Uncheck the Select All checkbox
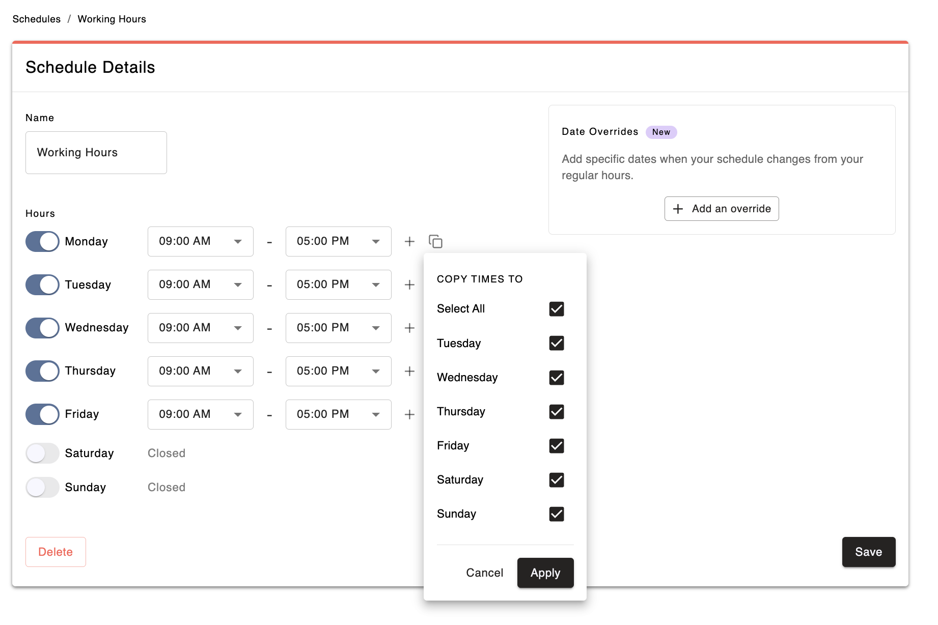Image resolution: width=938 pixels, height=625 pixels. (557, 309)
